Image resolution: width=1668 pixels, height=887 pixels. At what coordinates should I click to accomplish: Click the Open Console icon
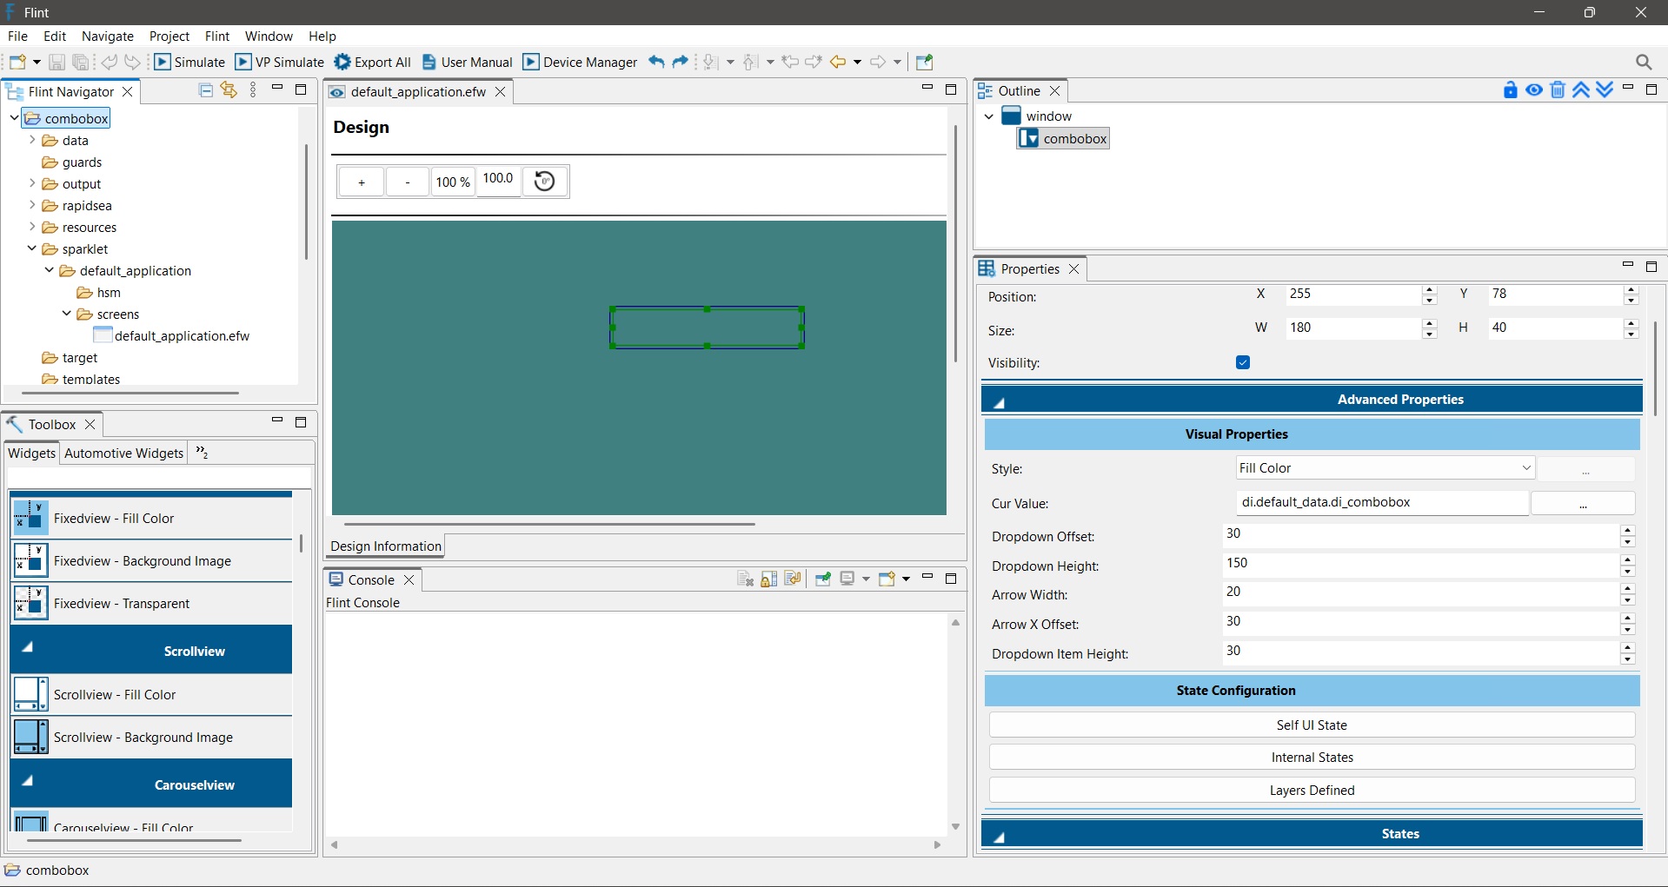[887, 579]
